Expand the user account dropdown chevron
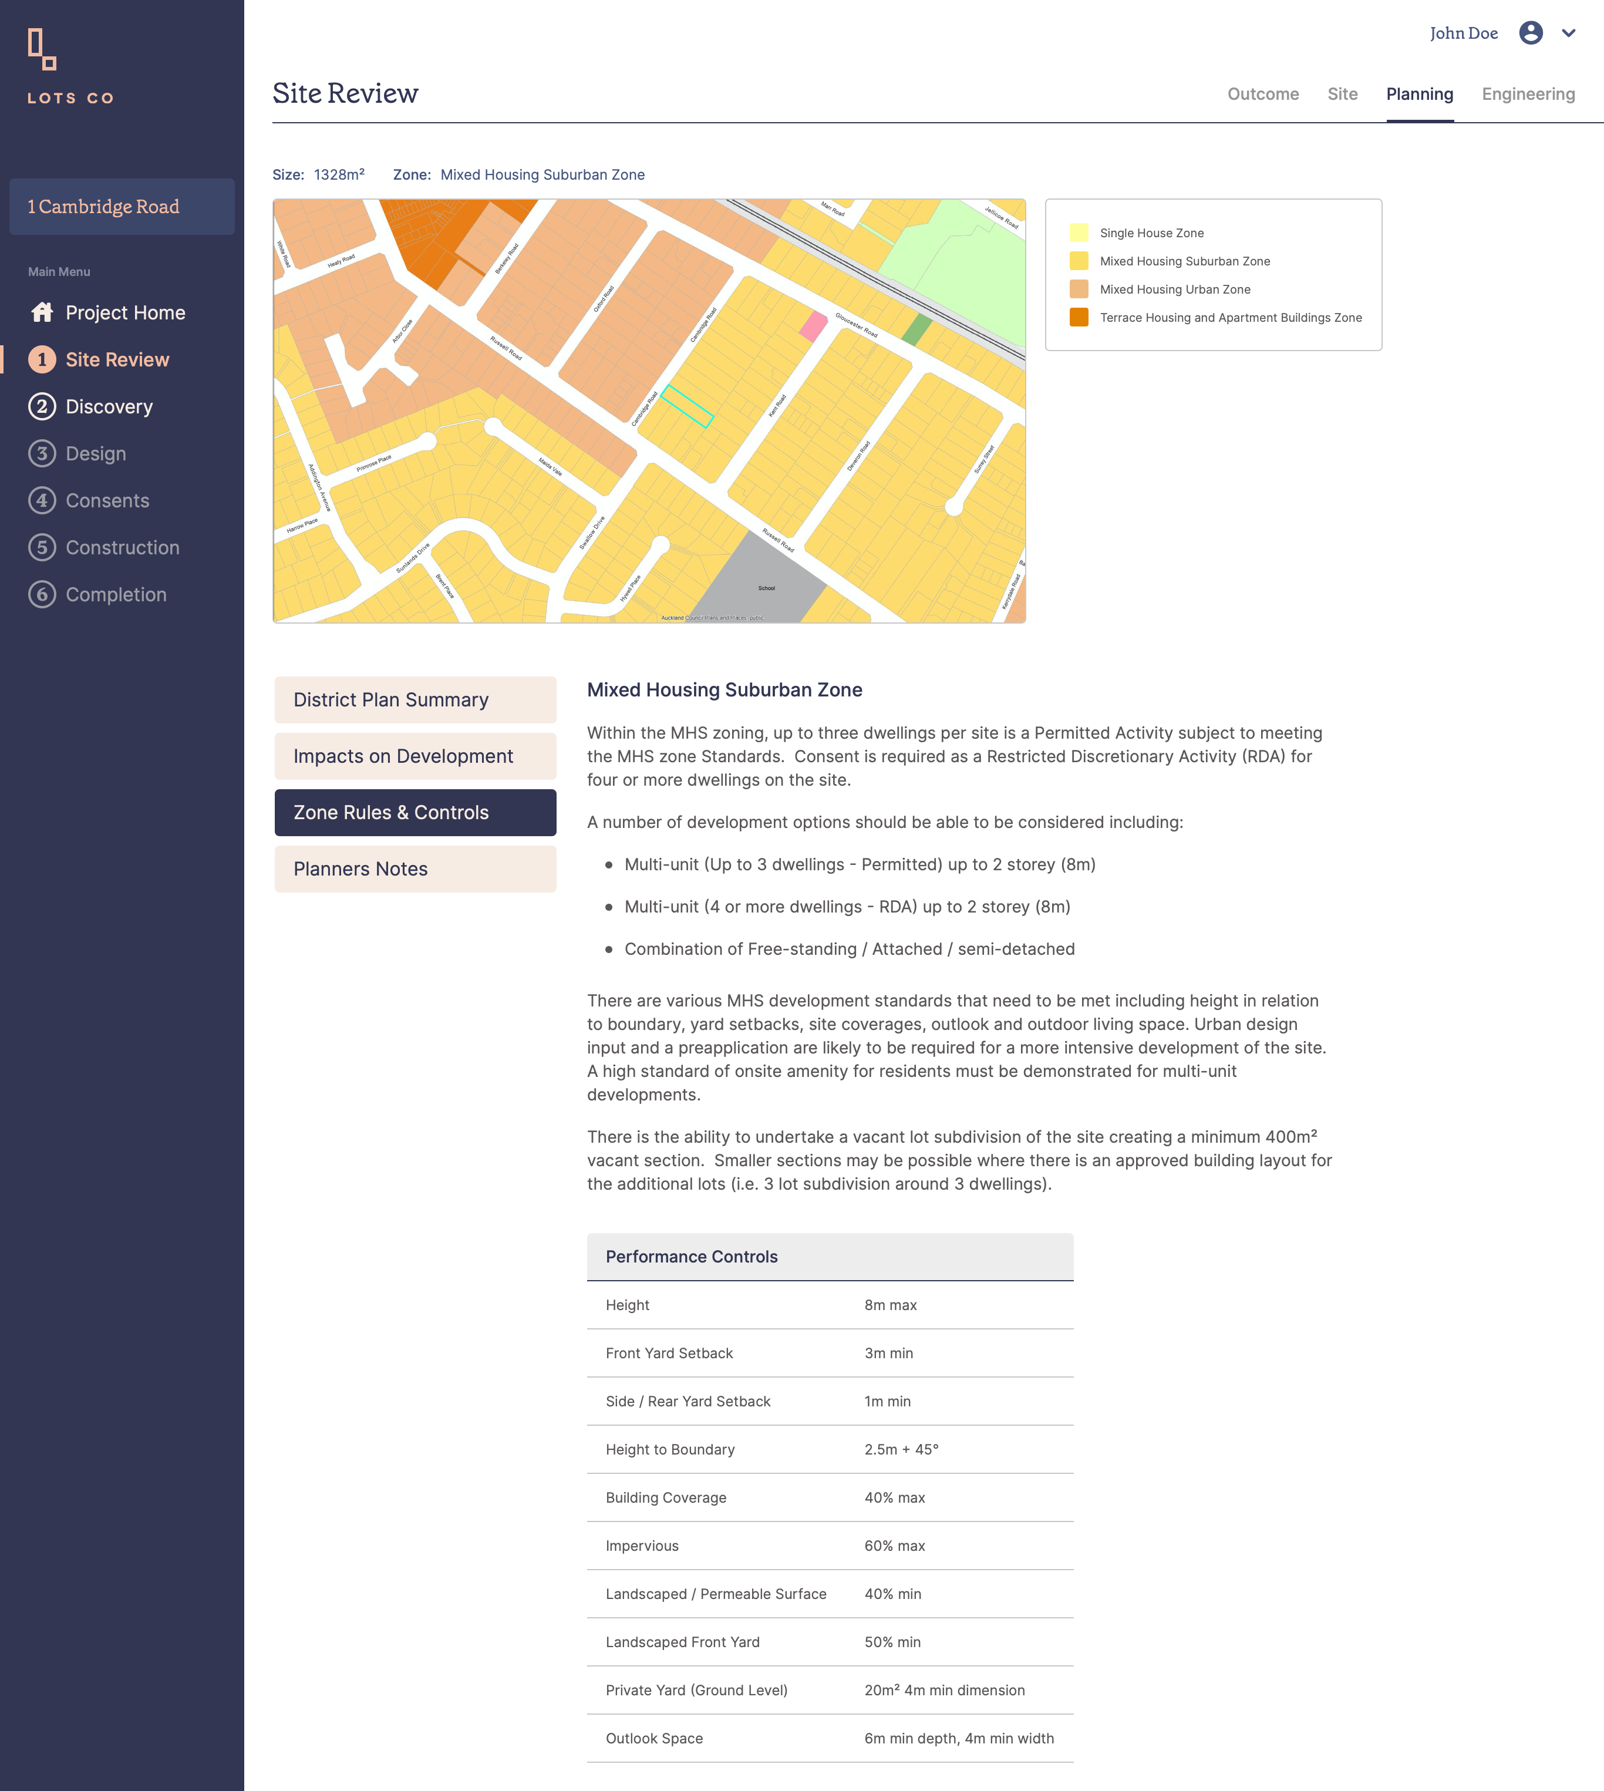Screen dimensions: 1604x1791 (1569, 33)
